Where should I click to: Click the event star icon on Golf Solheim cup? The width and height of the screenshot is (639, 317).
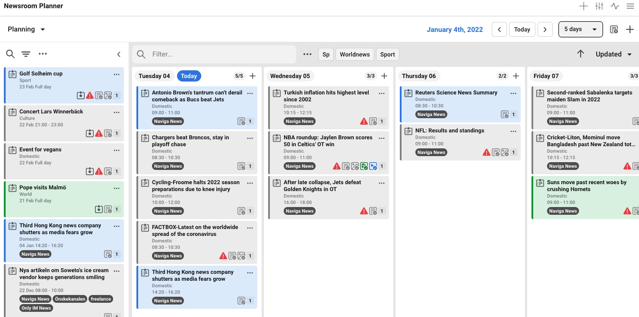tap(80, 96)
